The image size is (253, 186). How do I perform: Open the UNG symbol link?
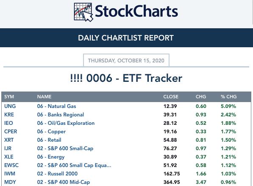(10, 106)
